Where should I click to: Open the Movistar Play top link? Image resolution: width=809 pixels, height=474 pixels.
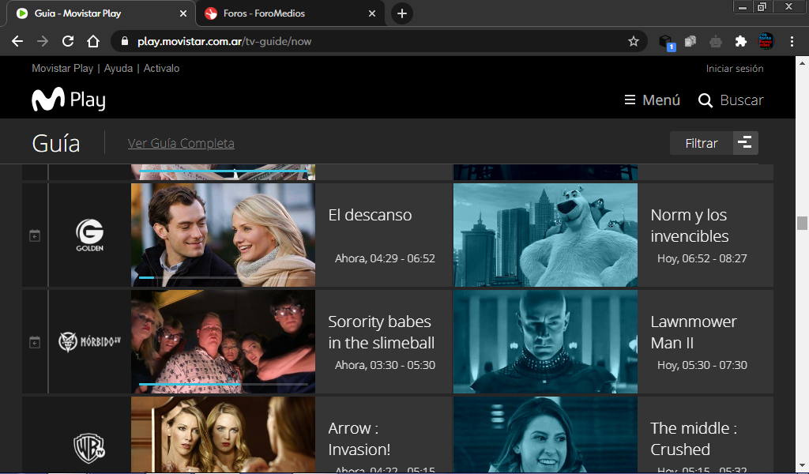coord(62,68)
